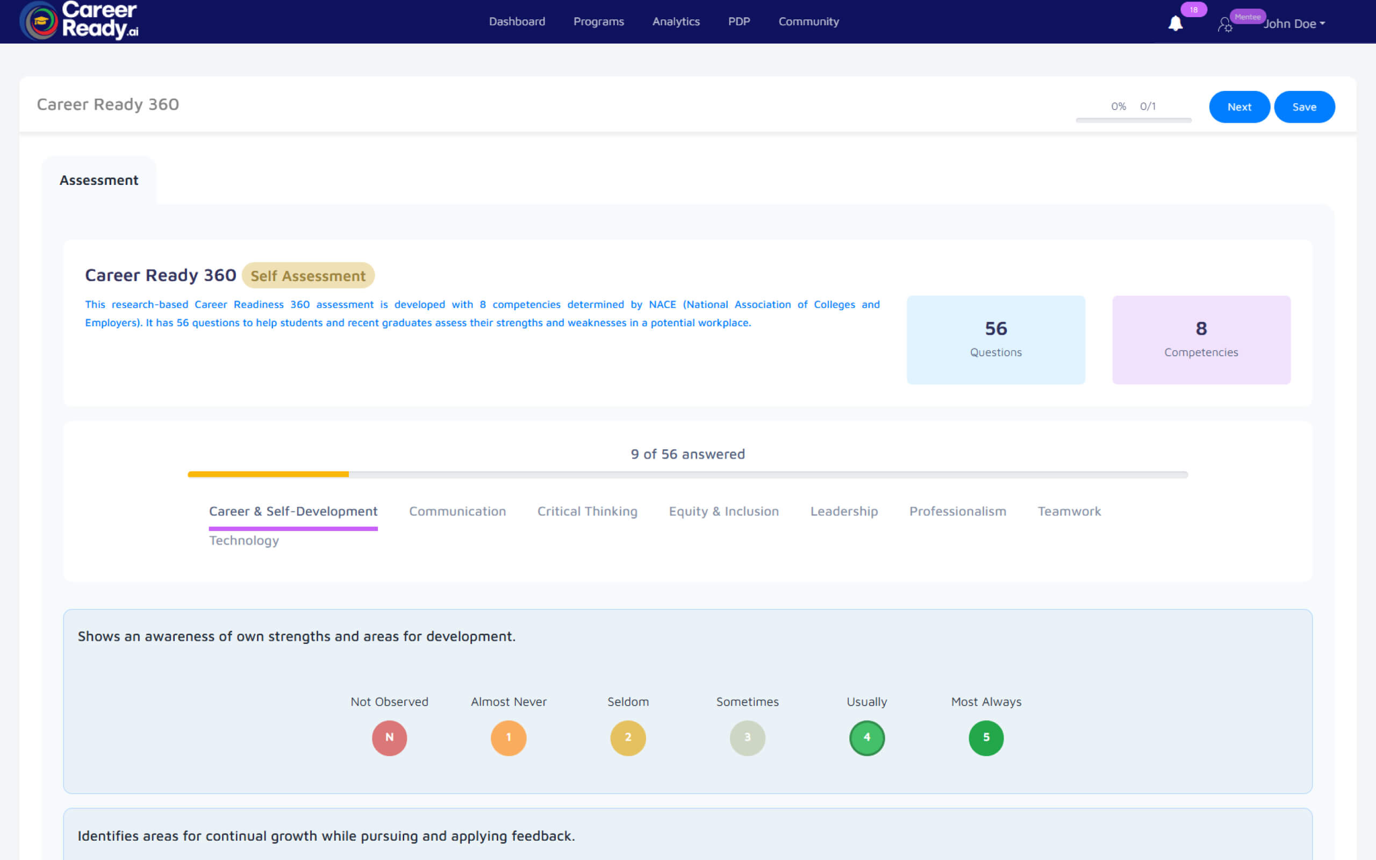Screen dimensions: 1376x860
Task: Click the '0/1' progress count
Action: click(x=1148, y=106)
